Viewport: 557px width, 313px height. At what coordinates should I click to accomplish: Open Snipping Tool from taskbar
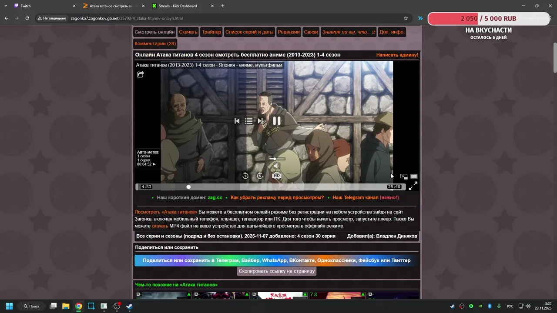coord(91,306)
